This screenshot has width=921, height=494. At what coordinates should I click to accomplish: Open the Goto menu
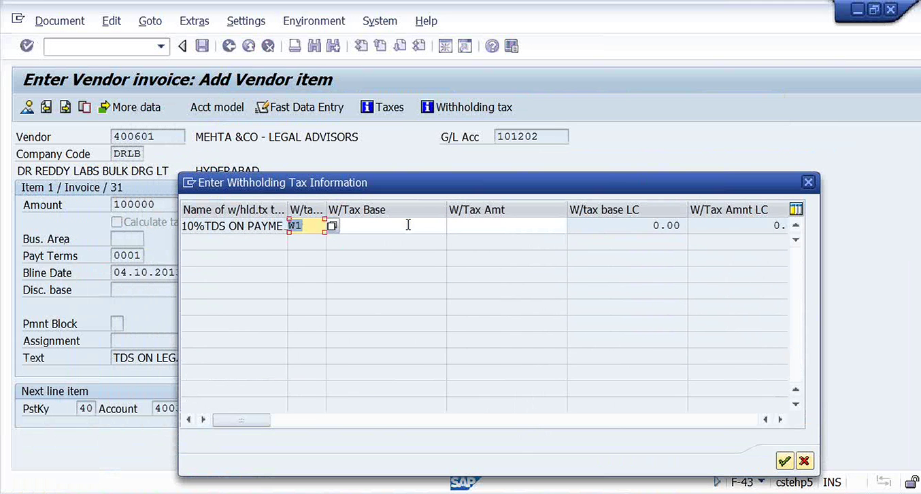click(x=150, y=21)
